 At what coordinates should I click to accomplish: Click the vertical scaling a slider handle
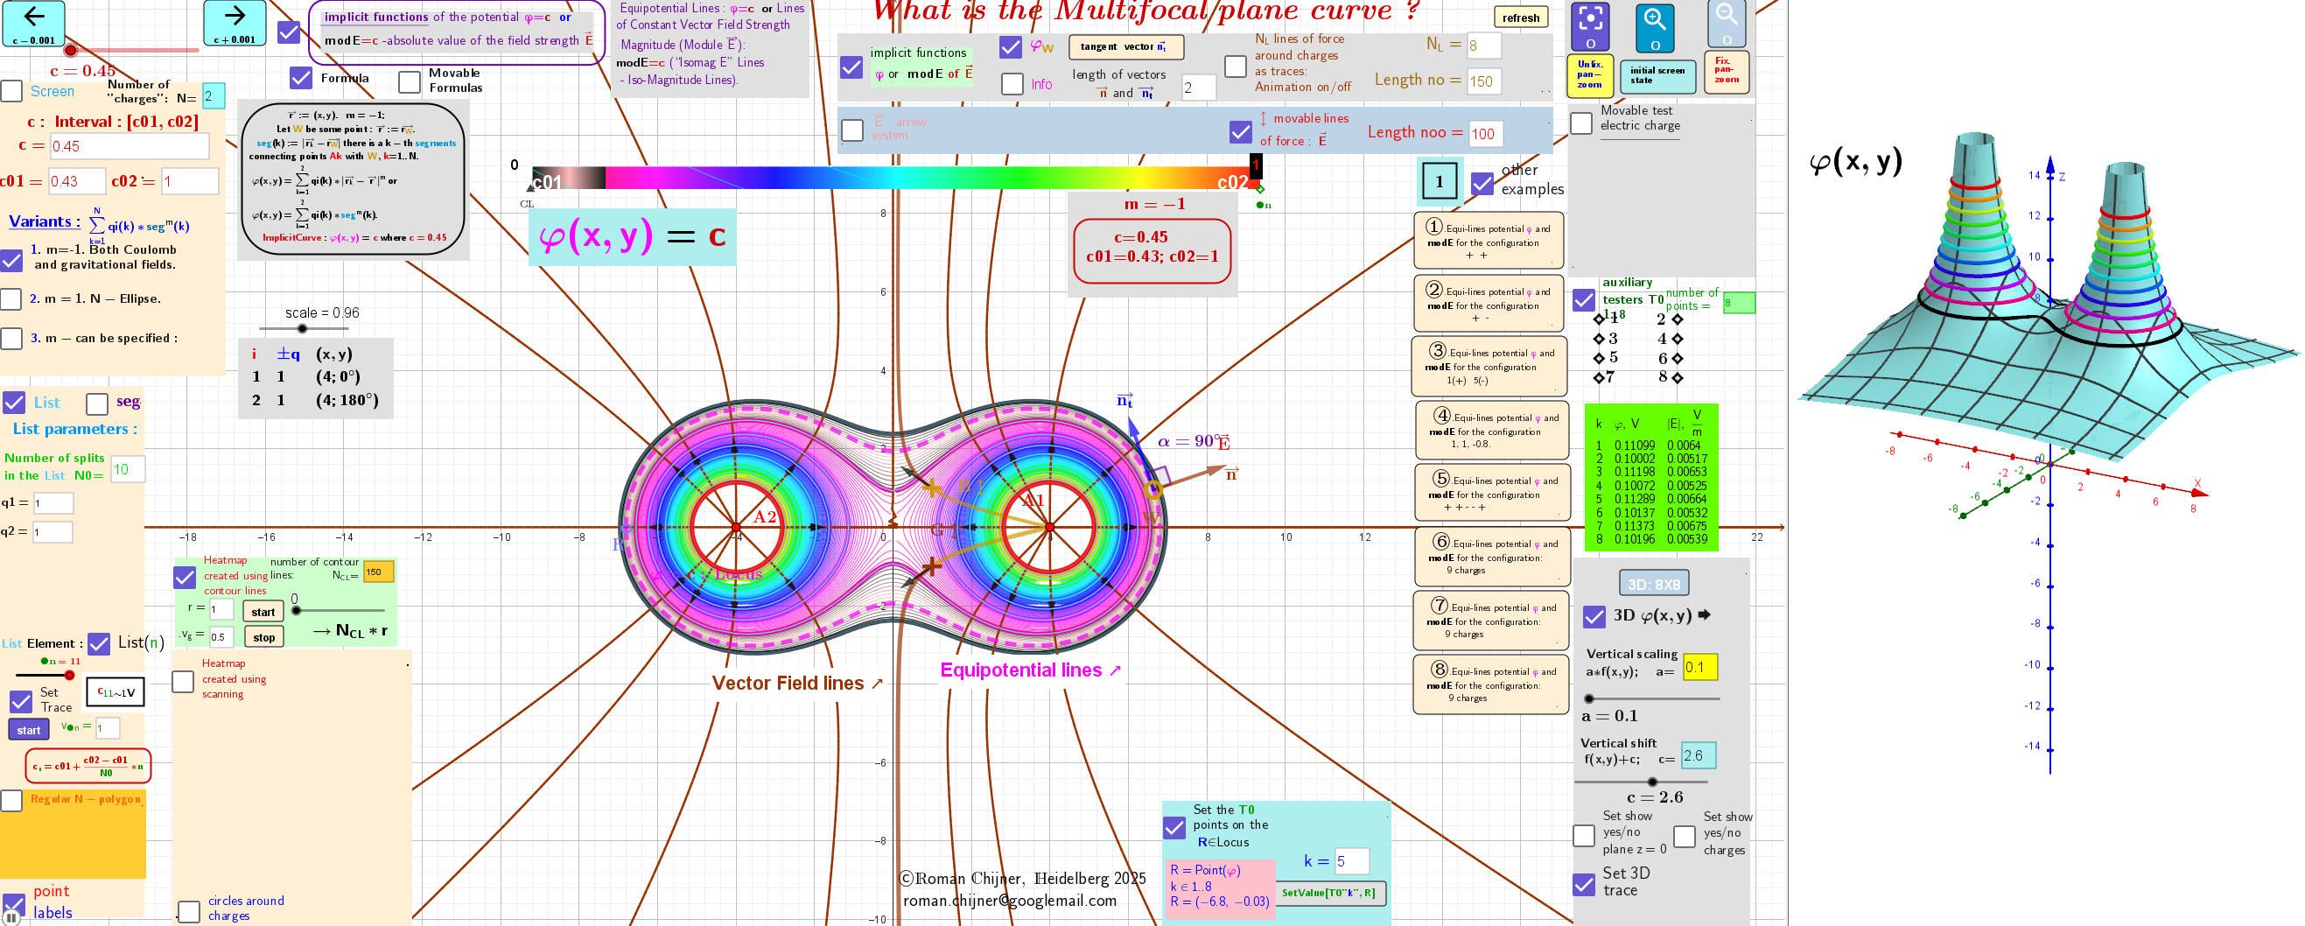click(1589, 698)
